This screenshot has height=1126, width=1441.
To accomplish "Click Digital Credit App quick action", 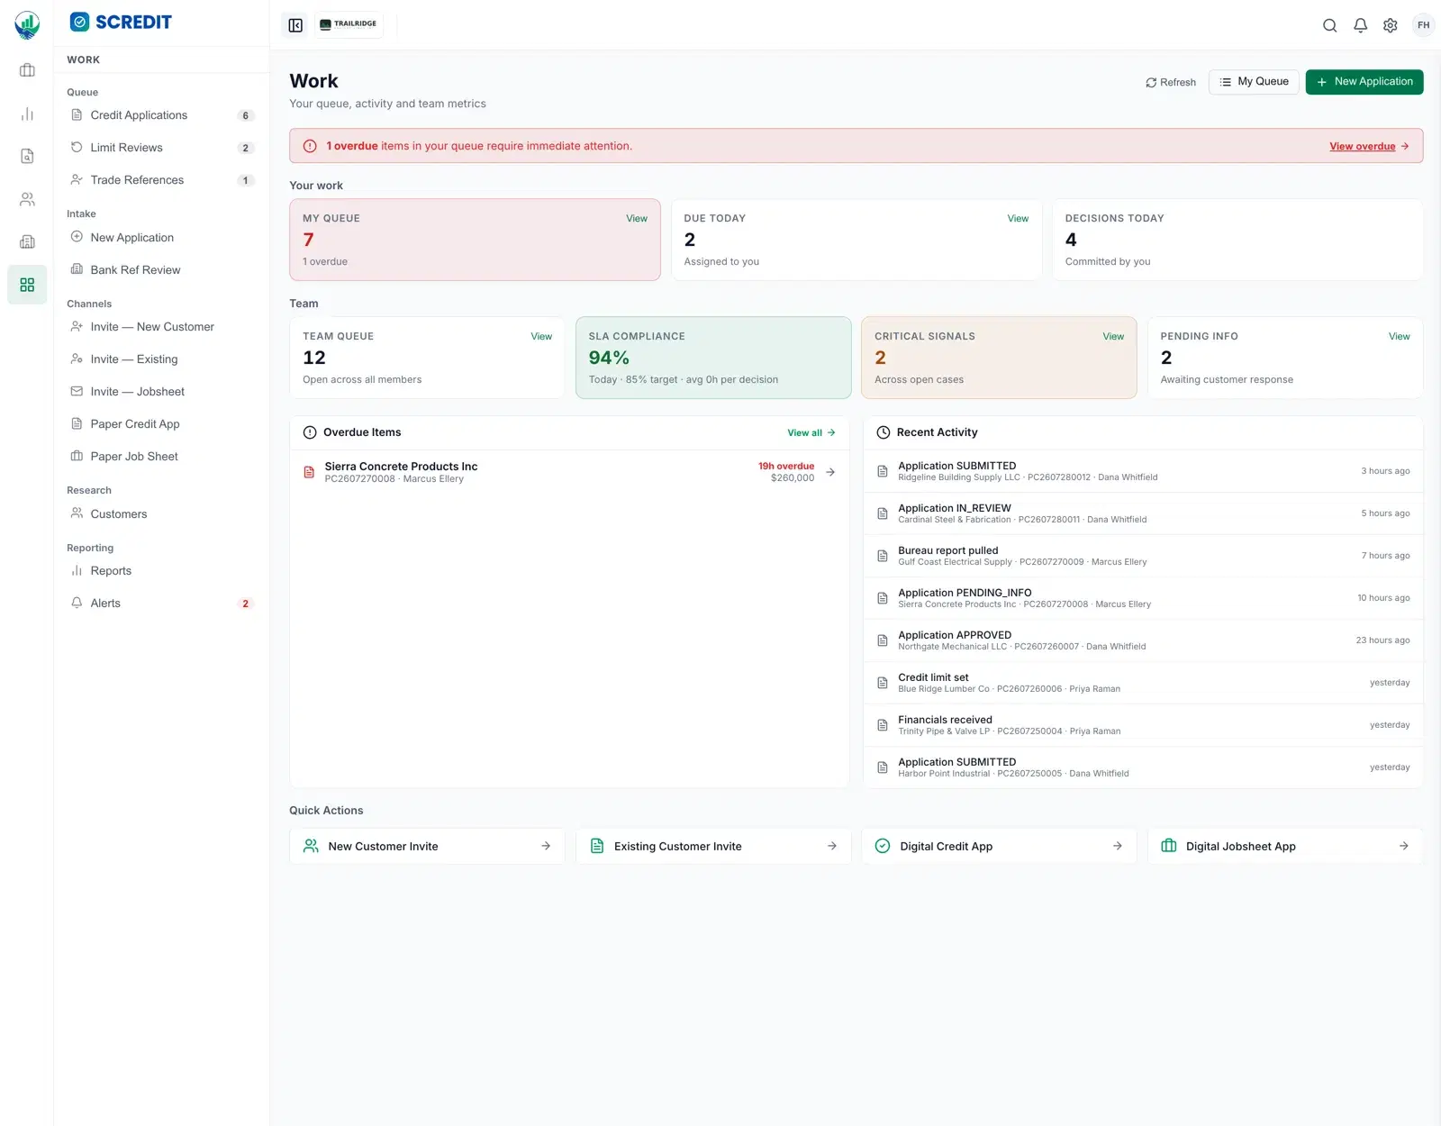I will pyautogui.click(x=999, y=847).
